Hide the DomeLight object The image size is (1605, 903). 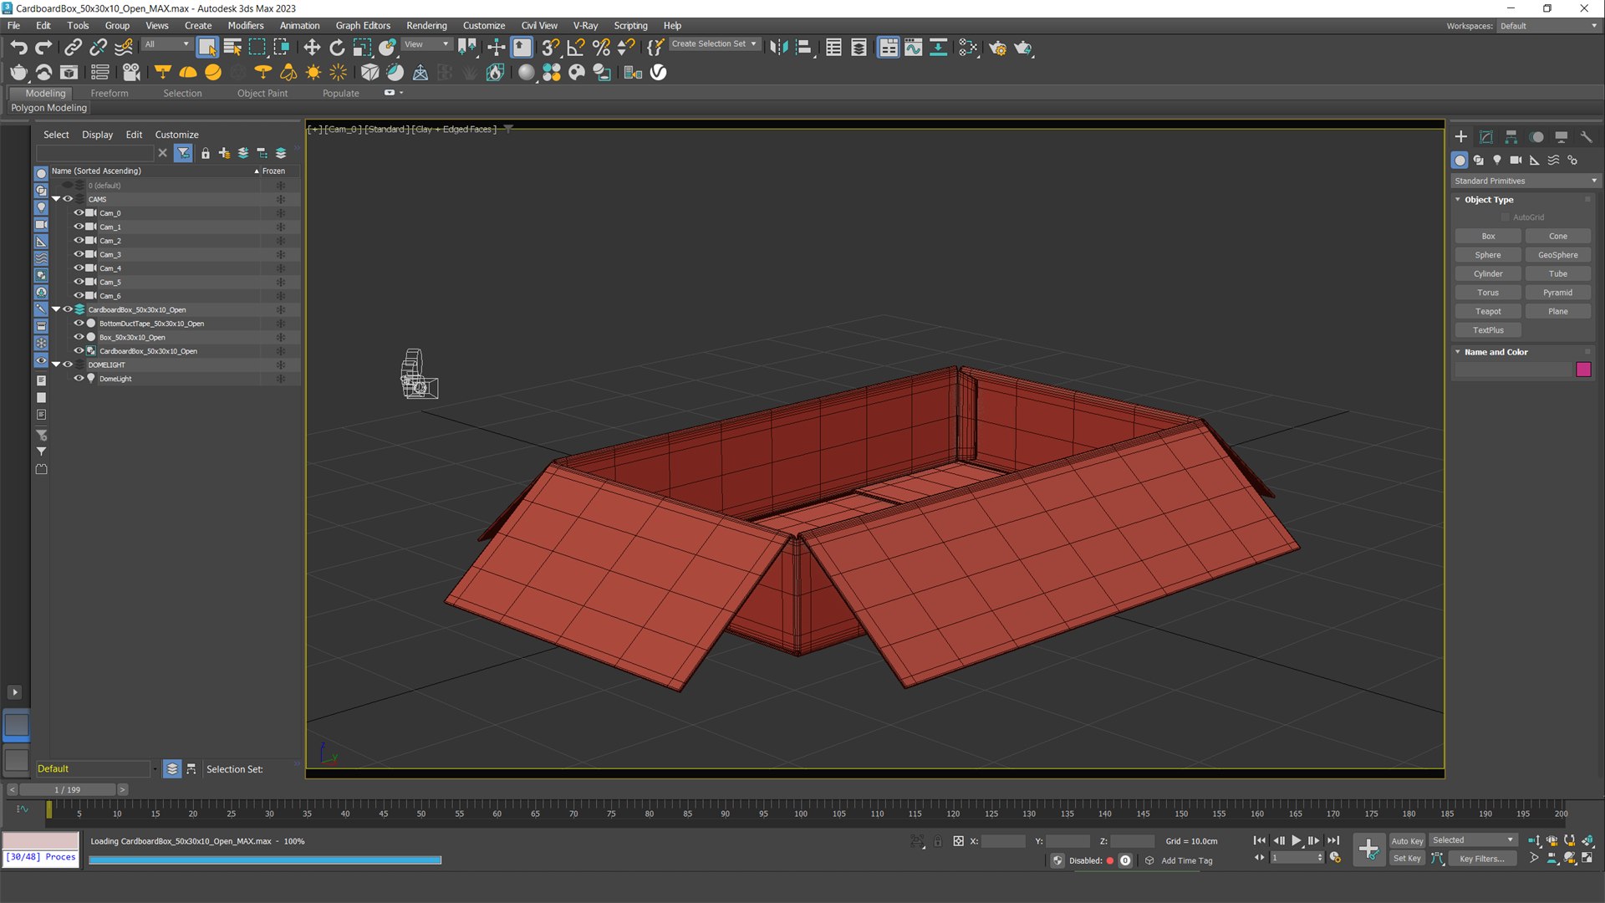[x=79, y=379]
